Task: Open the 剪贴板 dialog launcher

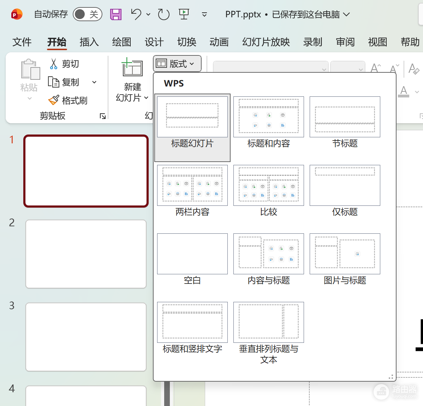Action: coord(103,116)
